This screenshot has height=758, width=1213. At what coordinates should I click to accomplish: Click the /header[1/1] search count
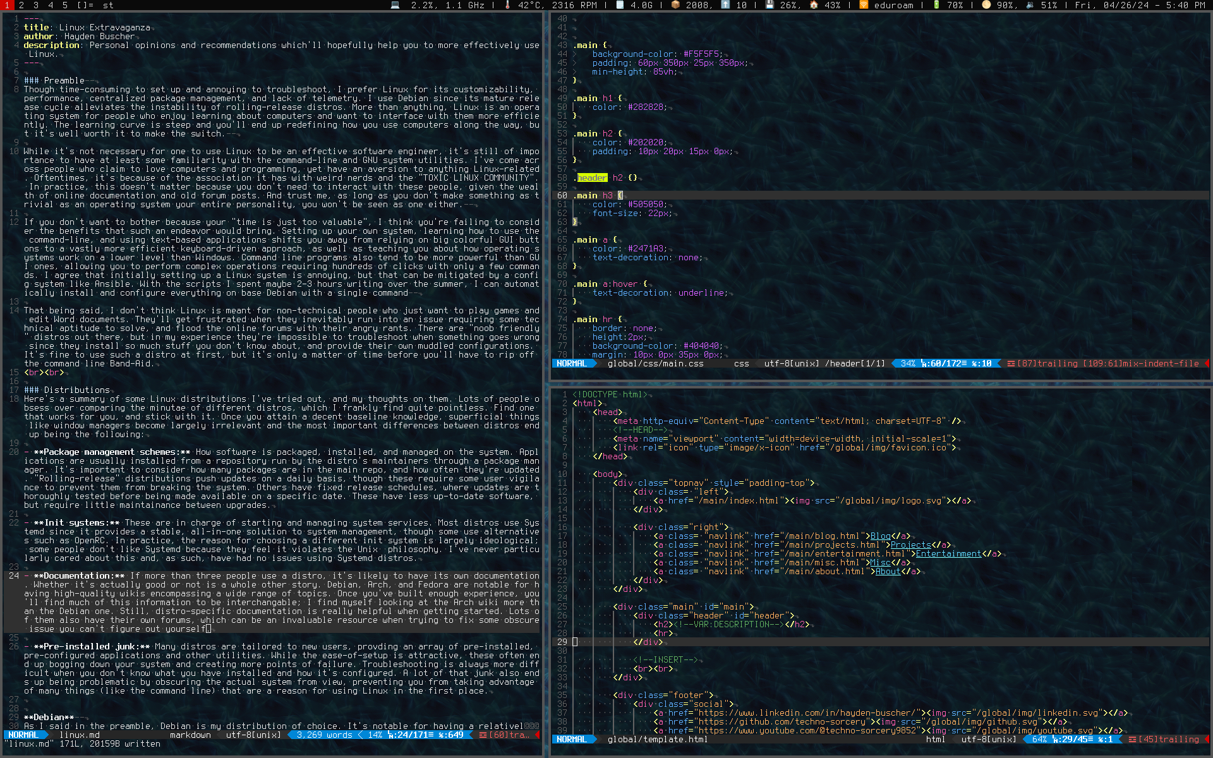click(x=855, y=363)
